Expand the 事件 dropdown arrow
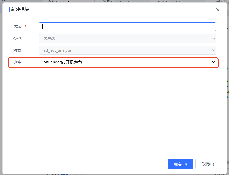The width and height of the screenshot is (229, 175). point(213,62)
